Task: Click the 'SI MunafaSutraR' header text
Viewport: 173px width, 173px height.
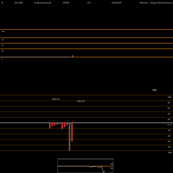Action: pos(43,3)
